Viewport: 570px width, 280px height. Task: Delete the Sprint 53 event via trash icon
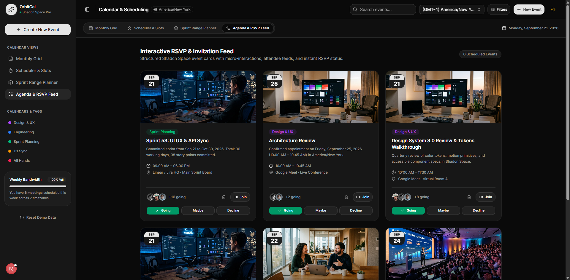click(x=224, y=197)
